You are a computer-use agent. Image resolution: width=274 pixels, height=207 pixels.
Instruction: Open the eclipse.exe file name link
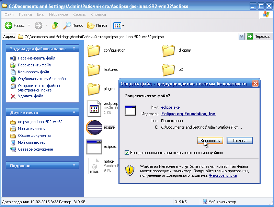point(170,107)
